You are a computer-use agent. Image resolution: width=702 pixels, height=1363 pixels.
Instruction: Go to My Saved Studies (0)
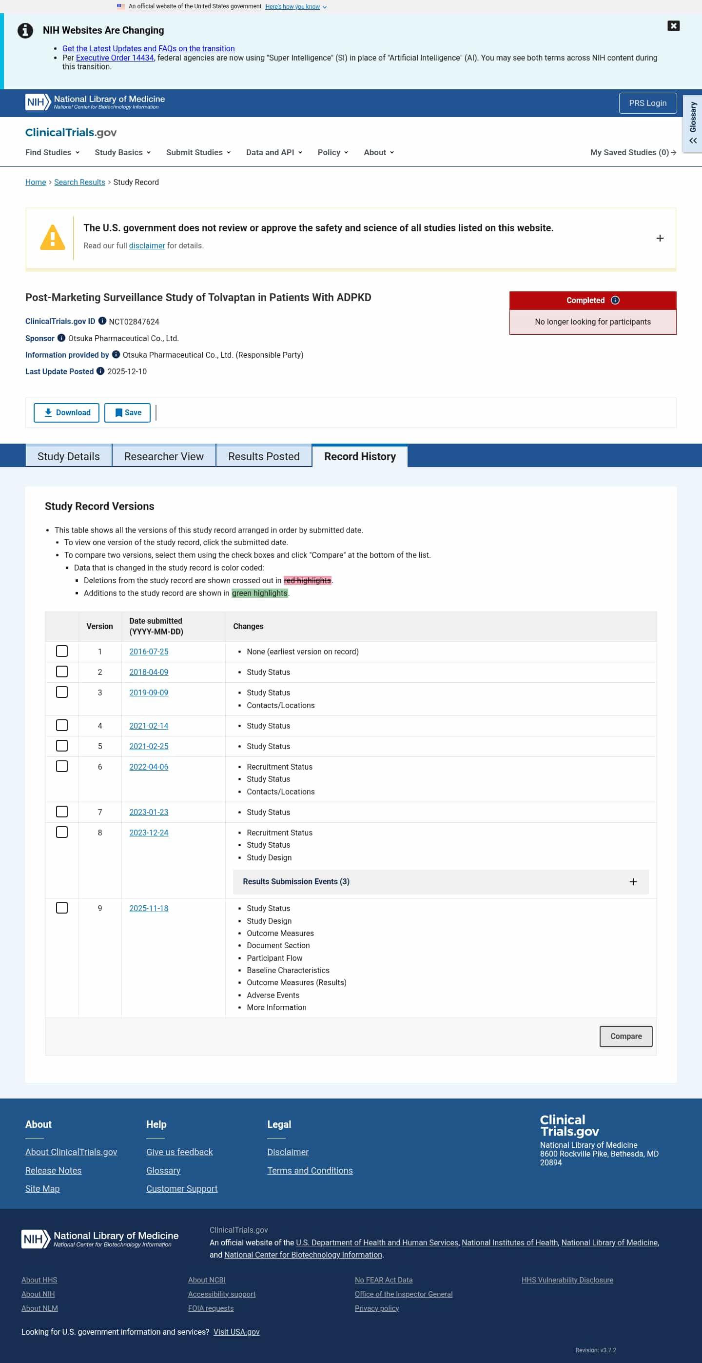633,152
